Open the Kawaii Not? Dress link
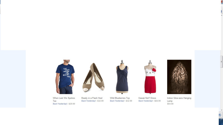This screenshot has height=125, width=223. coord(147,98)
